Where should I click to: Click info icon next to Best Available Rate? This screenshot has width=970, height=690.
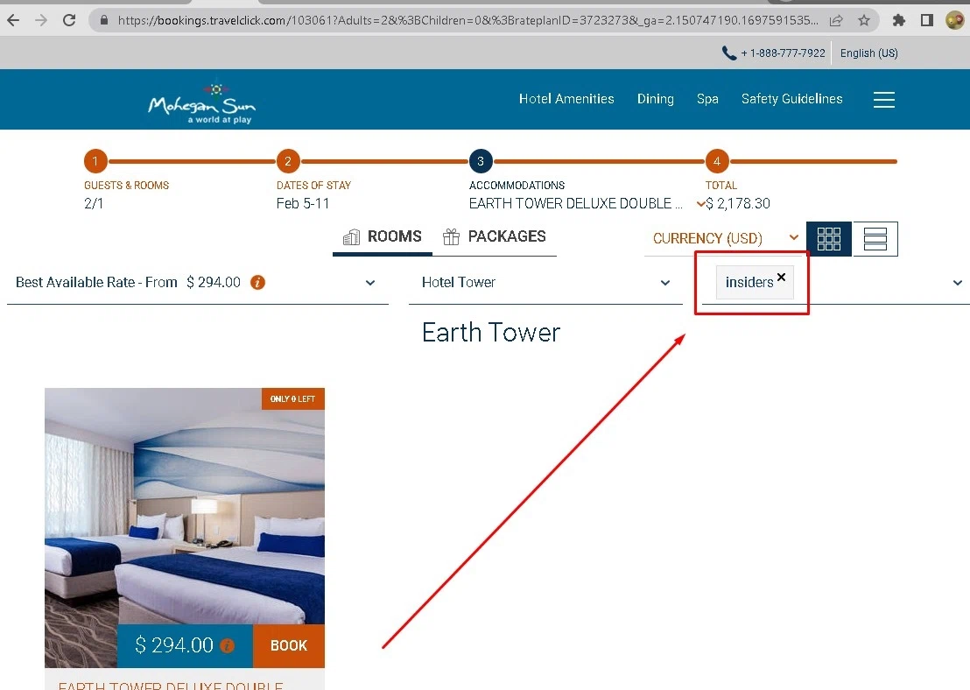click(257, 283)
